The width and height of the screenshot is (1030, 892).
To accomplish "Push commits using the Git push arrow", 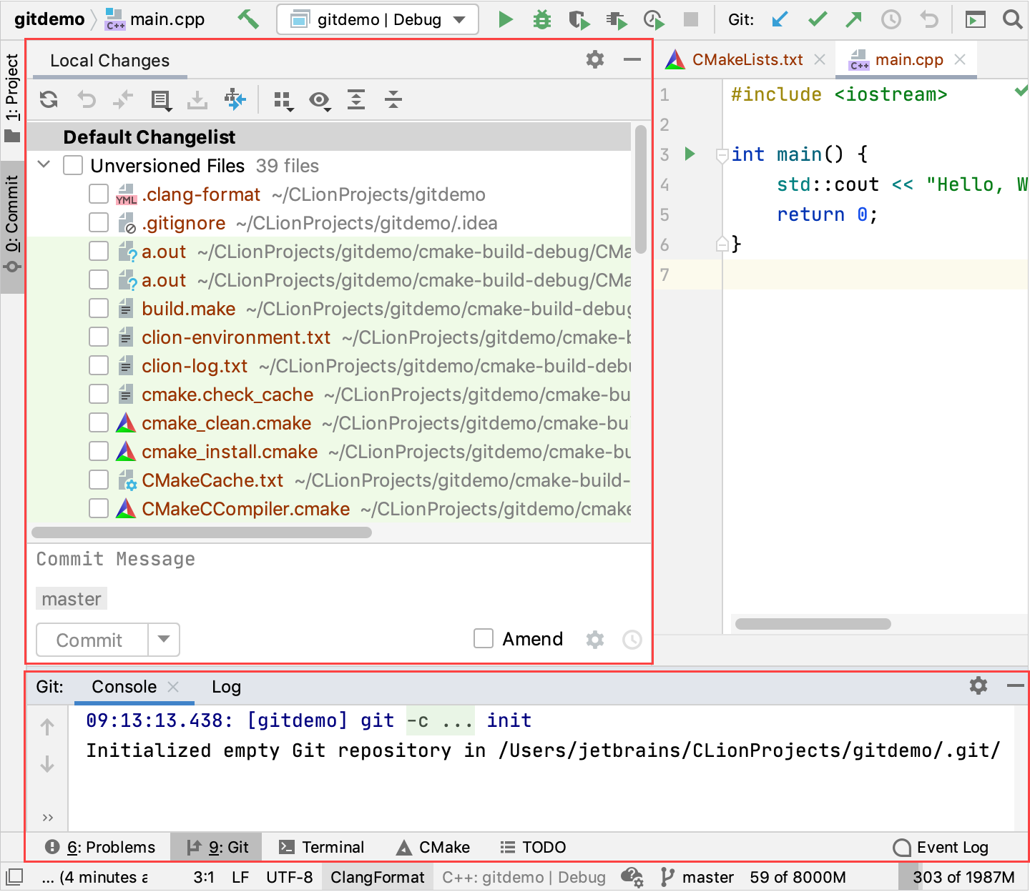I will click(x=853, y=19).
